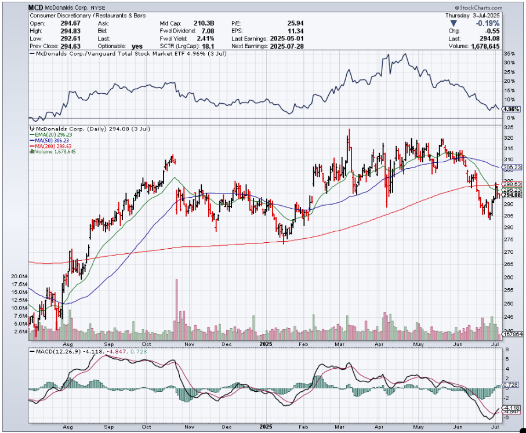Click the 306.23 MA(50) price-axis tag

512,168
